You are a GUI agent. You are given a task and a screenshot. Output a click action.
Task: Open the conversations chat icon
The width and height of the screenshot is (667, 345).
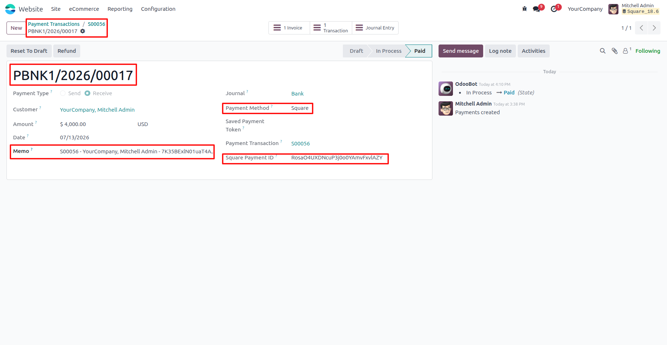coord(537,9)
